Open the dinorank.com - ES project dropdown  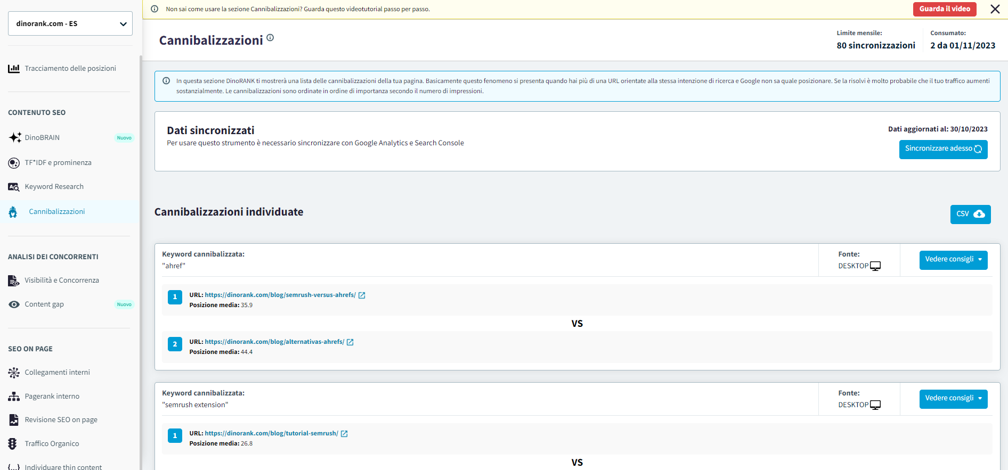tap(70, 23)
